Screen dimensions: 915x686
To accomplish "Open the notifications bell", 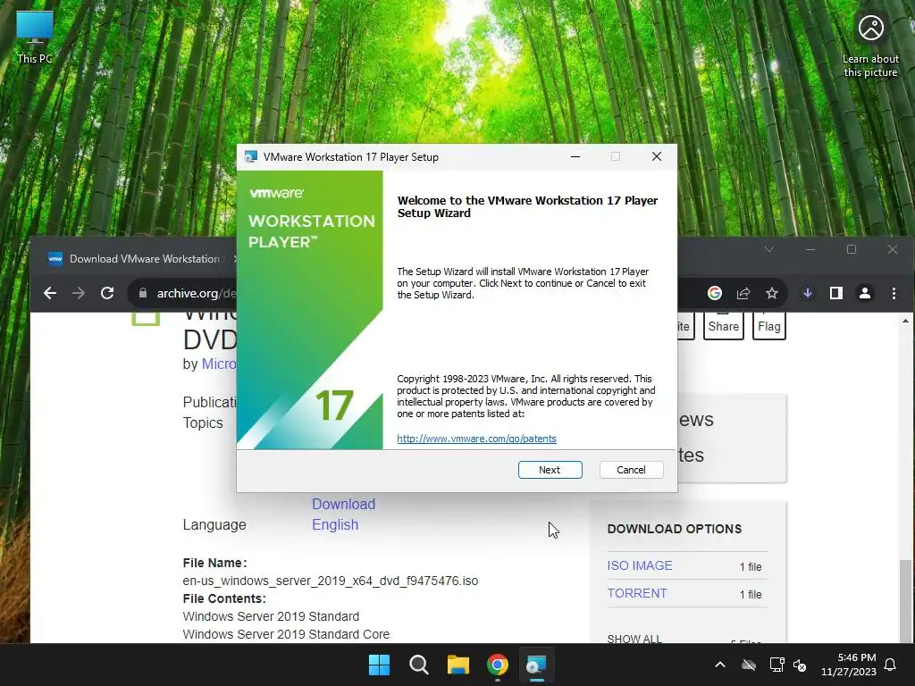I will (x=891, y=665).
